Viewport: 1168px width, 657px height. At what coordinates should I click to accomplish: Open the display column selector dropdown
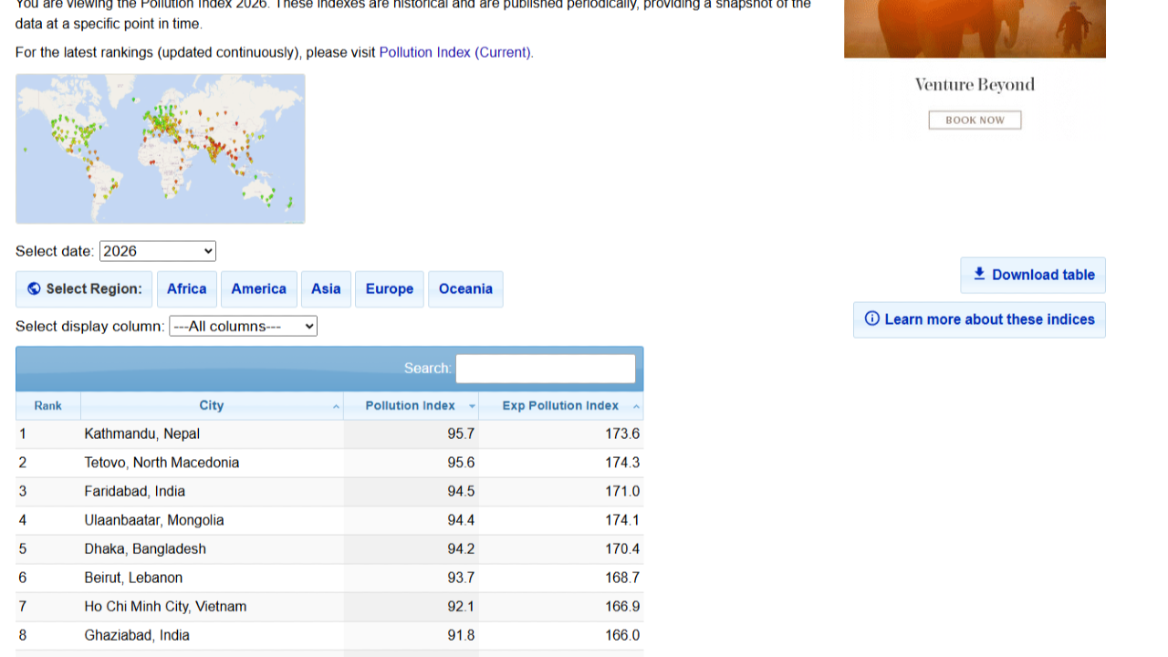243,325
